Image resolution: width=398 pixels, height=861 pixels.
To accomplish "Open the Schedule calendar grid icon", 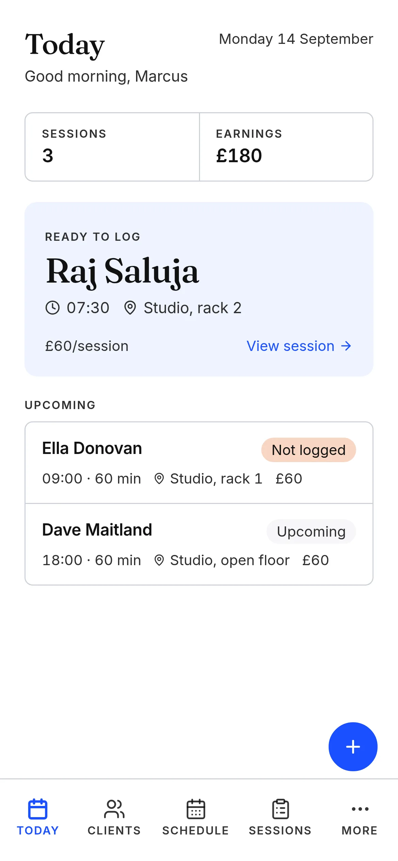I will click(196, 809).
